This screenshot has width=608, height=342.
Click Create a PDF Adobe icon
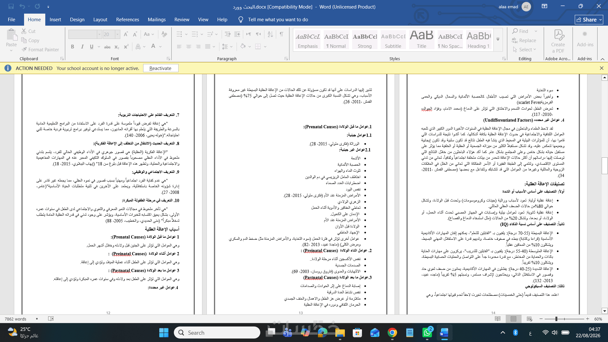(558, 41)
